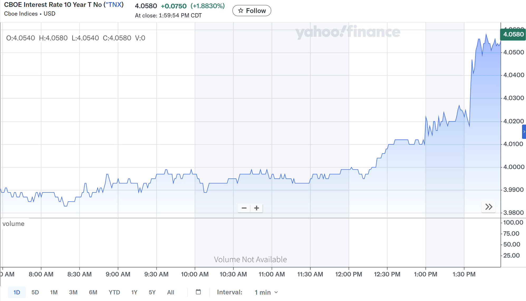
Task: Click the volume panel label
Action: click(13, 224)
